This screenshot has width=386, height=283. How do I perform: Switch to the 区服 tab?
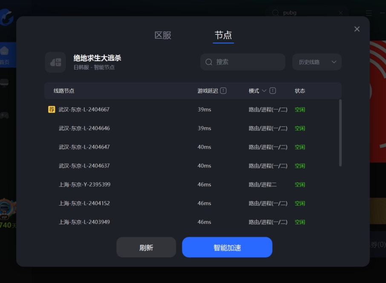(163, 35)
